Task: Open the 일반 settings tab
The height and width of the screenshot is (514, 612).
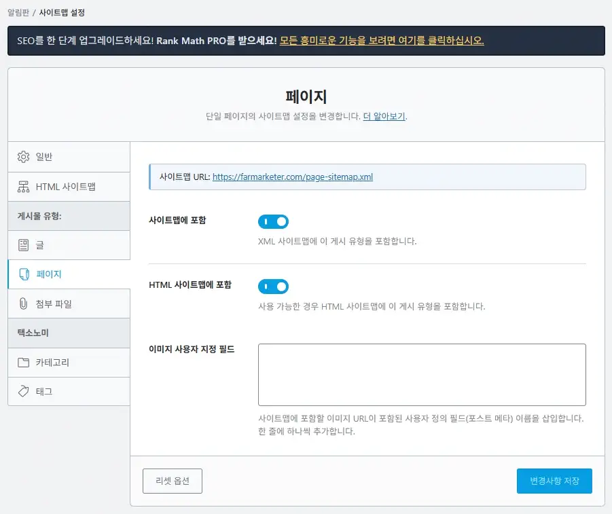Action: [44, 157]
